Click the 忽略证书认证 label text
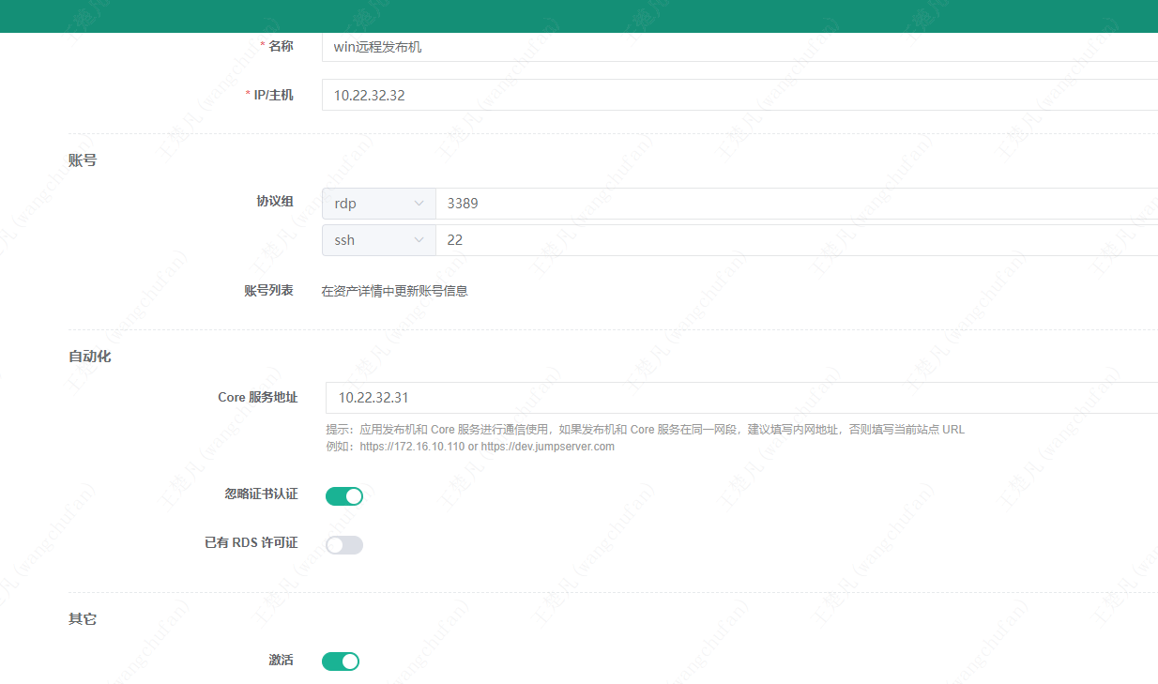Screen dimensions: 1158x684 262,494
